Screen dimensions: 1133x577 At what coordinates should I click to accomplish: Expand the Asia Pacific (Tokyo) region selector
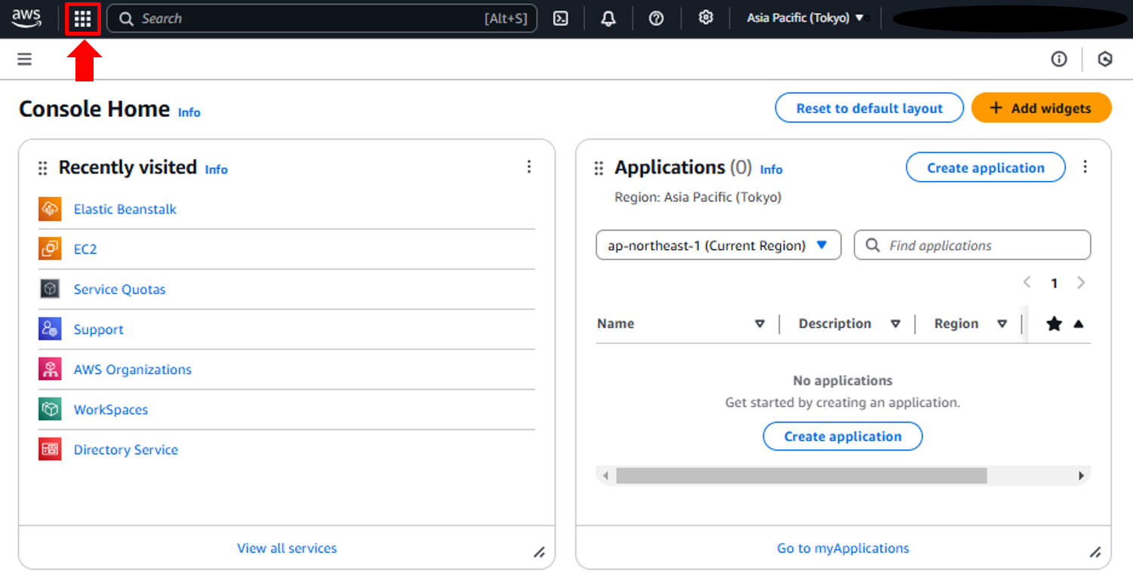(x=805, y=18)
